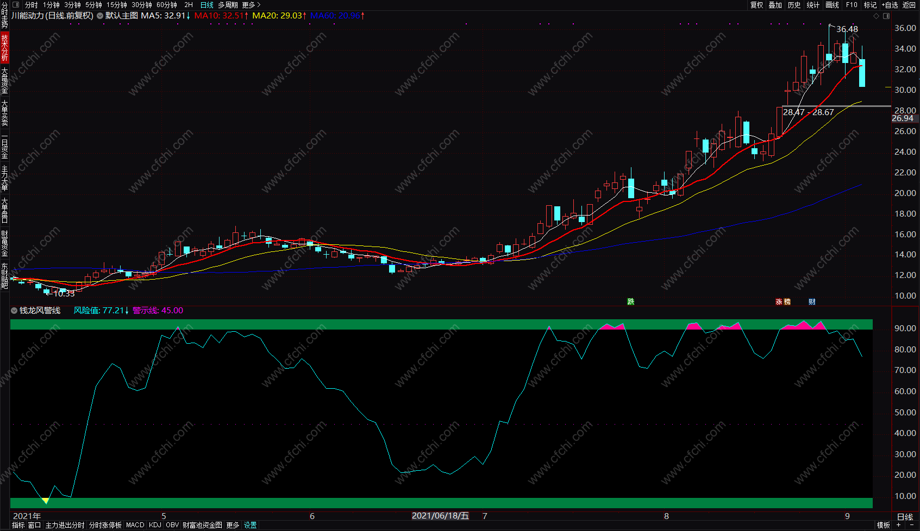Click the 涨 event marker on the chart
The image size is (920, 531).
[x=779, y=301]
